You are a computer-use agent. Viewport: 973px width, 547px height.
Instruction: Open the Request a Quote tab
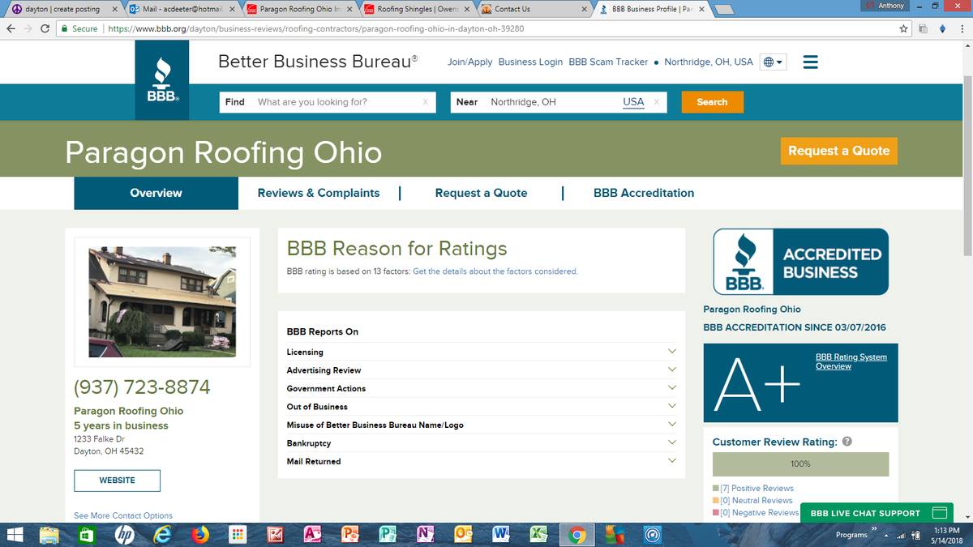pos(481,193)
